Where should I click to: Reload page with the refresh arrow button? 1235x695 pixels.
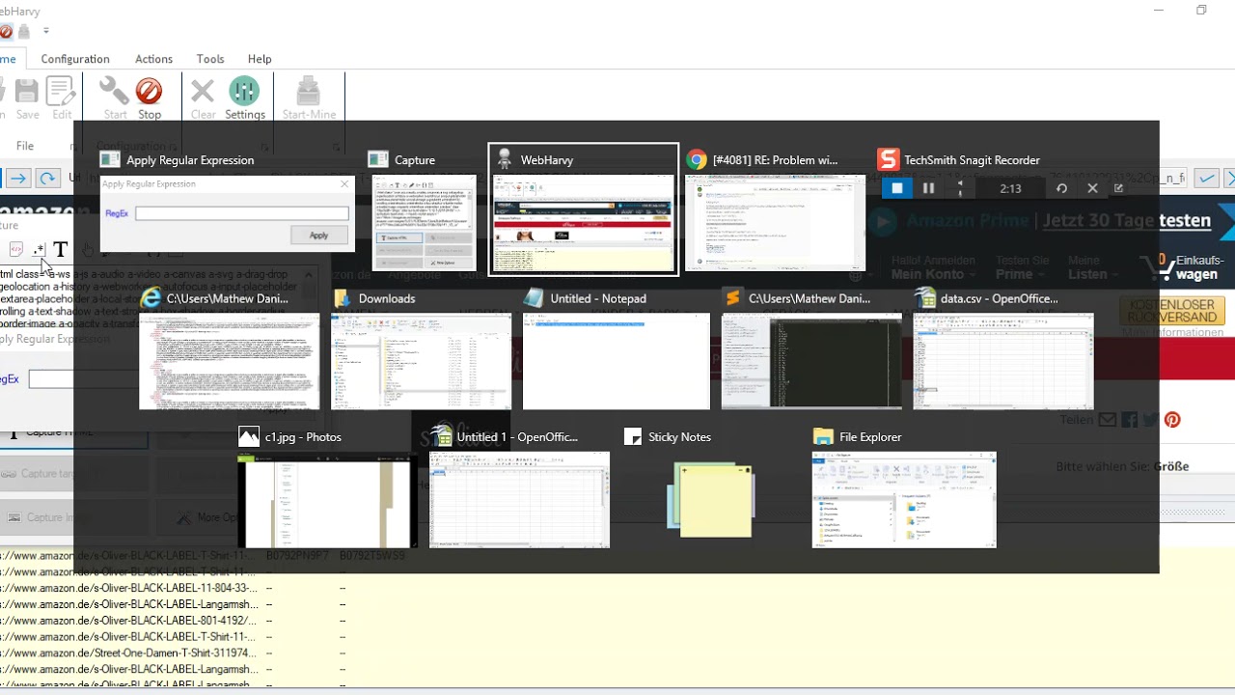(x=46, y=178)
